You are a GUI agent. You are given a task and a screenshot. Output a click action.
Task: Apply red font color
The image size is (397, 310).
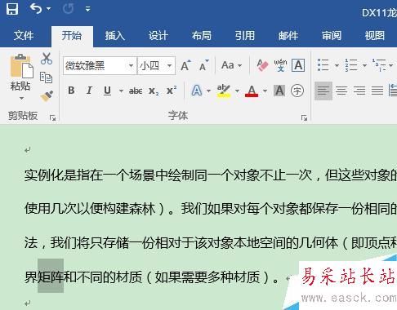[x=252, y=91]
